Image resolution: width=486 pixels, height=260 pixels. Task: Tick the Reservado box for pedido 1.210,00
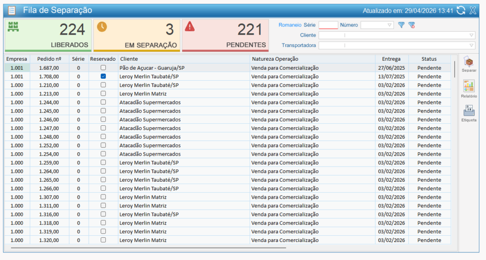pos(103,85)
